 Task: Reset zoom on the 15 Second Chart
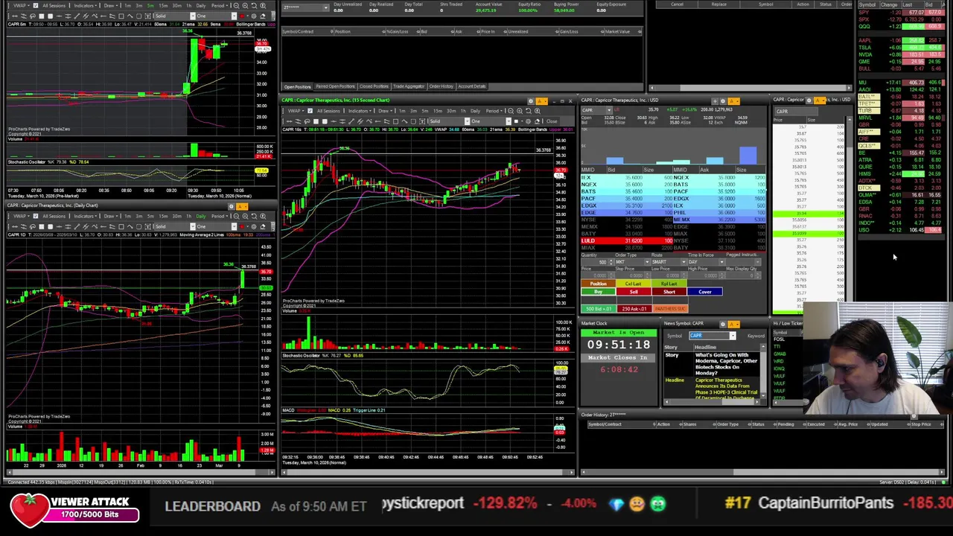[x=529, y=111]
